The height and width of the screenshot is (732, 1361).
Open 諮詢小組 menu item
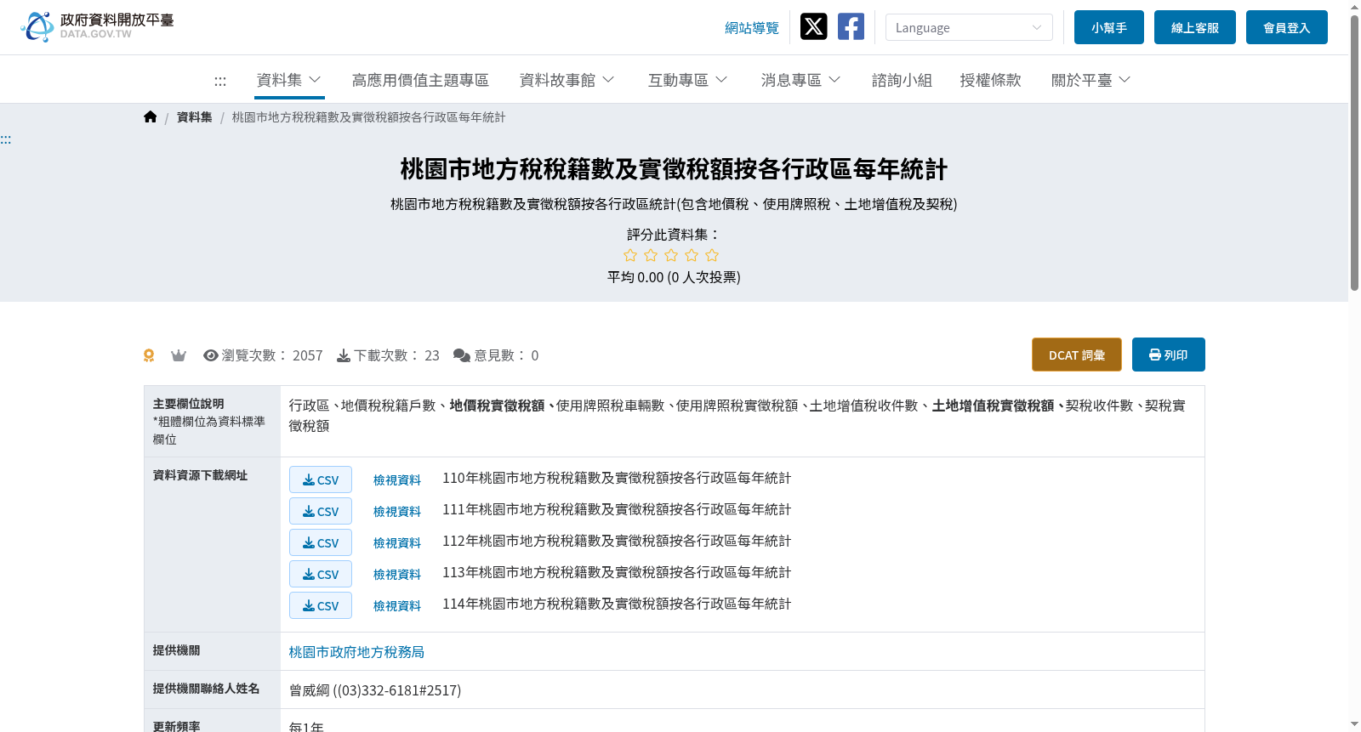(902, 80)
